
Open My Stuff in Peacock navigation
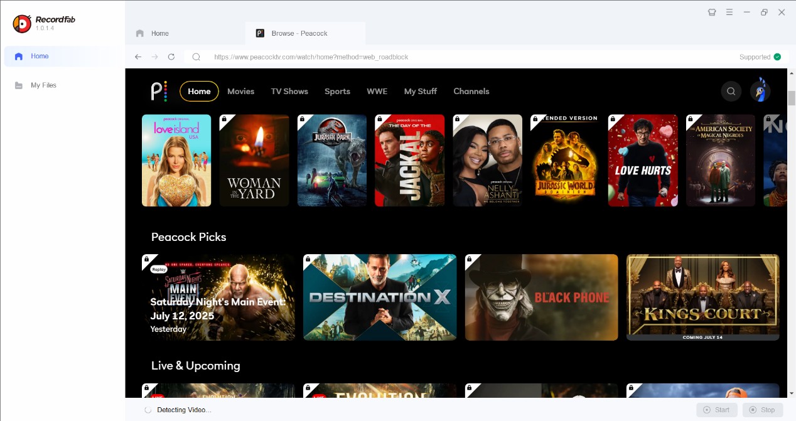pos(420,91)
